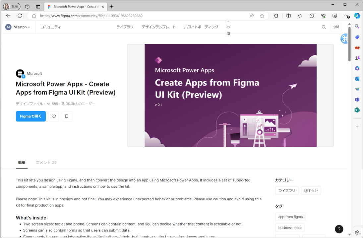Select the business apps tag

[290, 228]
